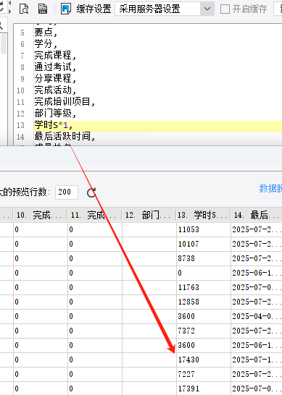The image size is (282, 395).
Task: Click the 数据脱 link at right
Action: pyautogui.click(x=270, y=188)
